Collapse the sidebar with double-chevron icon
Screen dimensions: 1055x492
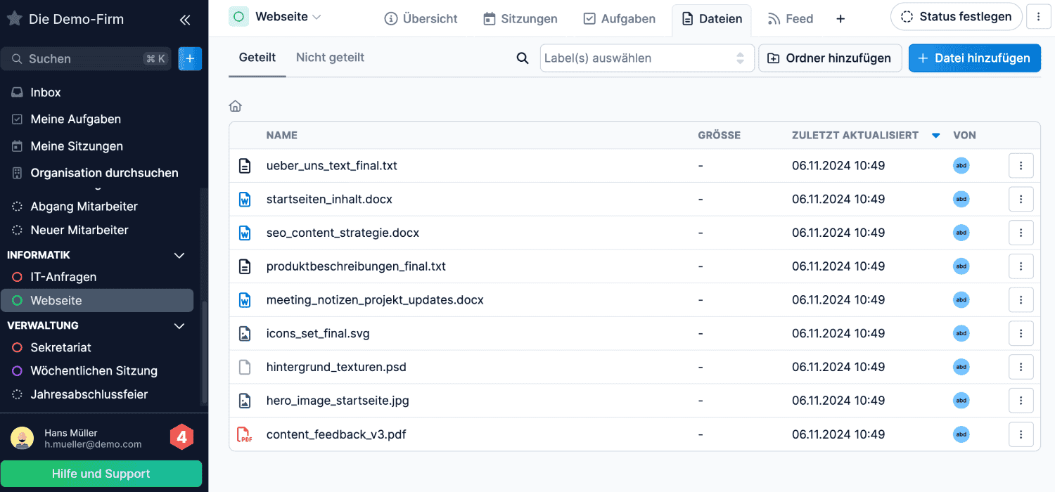185,20
